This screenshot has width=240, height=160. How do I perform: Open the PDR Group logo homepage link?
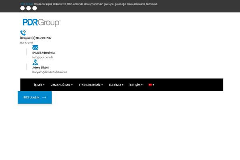tap(42, 22)
